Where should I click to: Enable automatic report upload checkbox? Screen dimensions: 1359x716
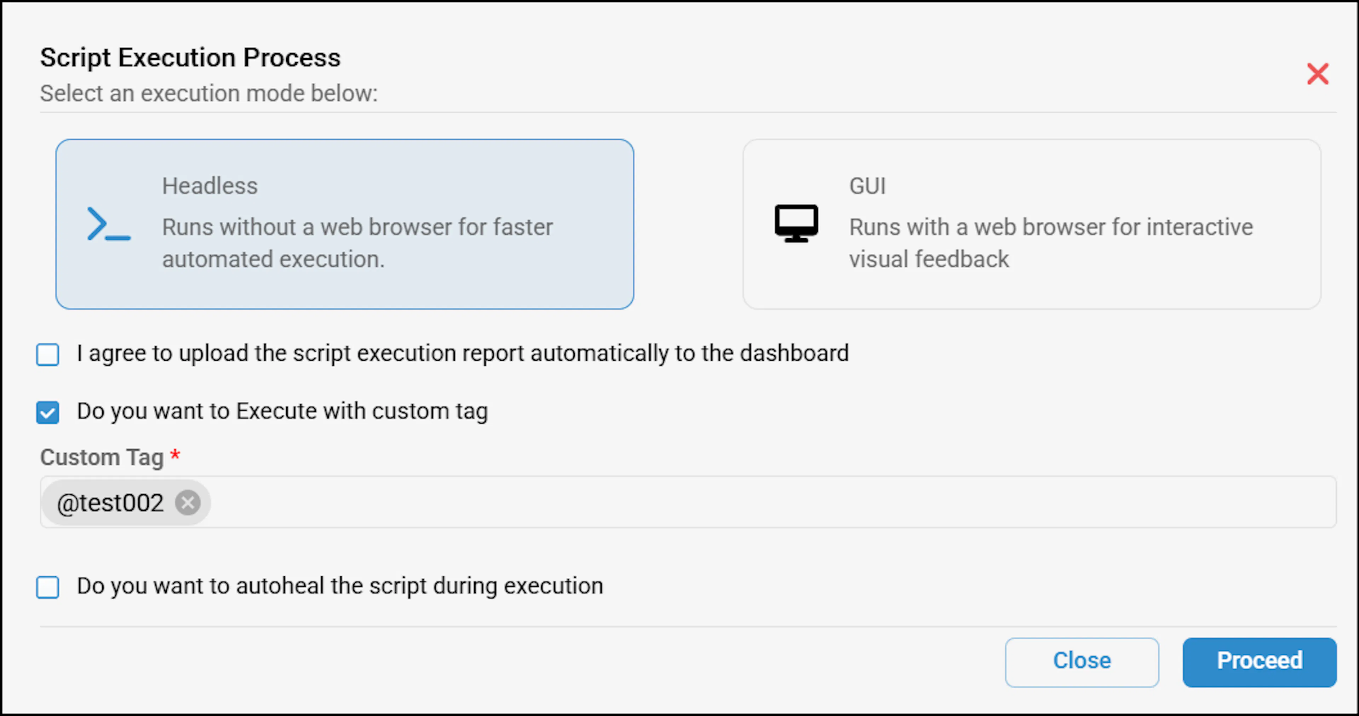point(47,354)
